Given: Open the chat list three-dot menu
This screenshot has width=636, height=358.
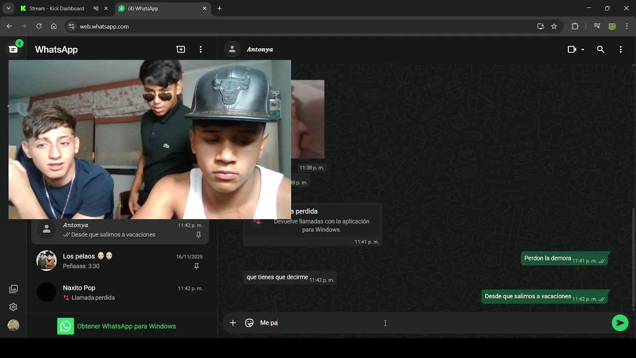Looking at the screenshot, I should click(201, 49).
